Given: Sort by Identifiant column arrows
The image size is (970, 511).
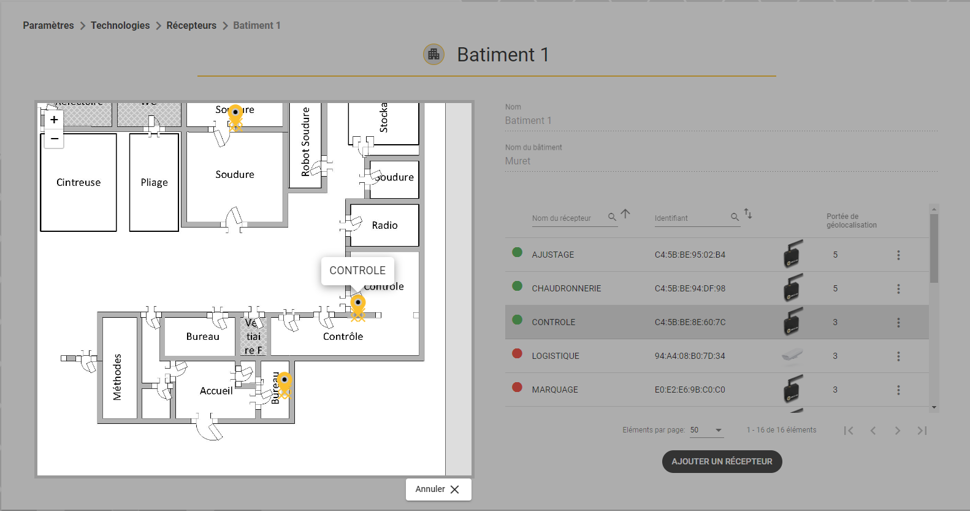Looking at the screenshot, I should (748, 214).
